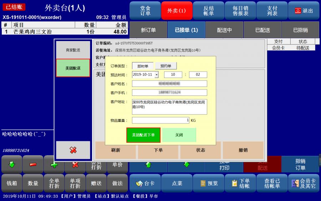Select 预约单 order type
This screenshot has width=321, height=201.
(166, 66)
